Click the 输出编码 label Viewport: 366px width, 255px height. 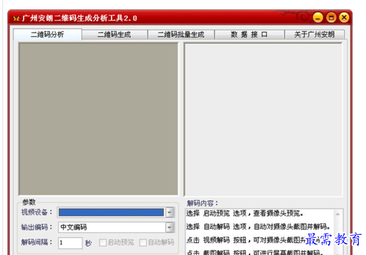click(37, 227)
